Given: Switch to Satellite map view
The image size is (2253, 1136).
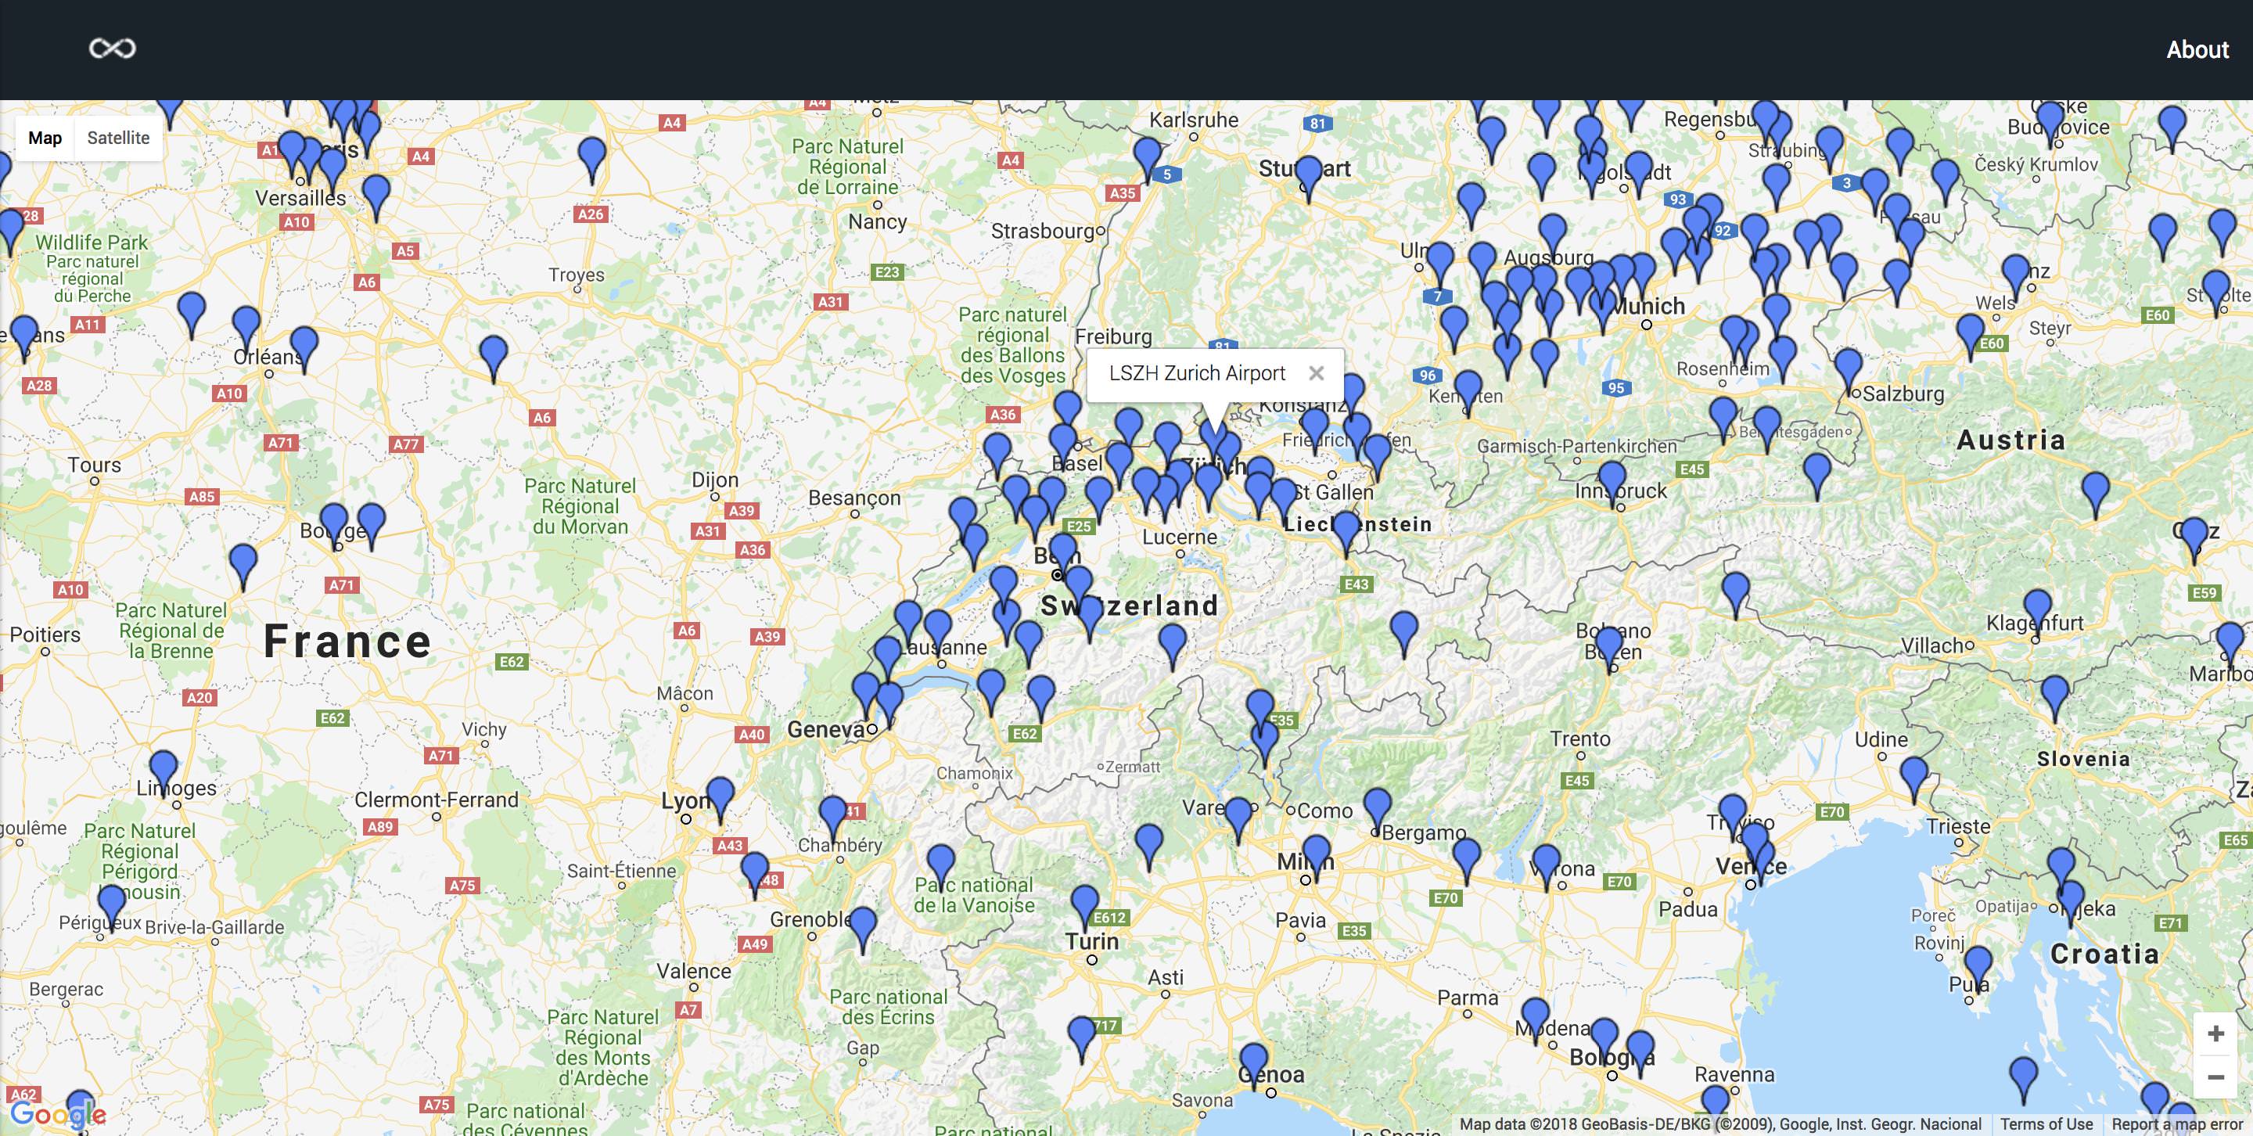Looking at the screenshot, I should (x=118, y=137).
